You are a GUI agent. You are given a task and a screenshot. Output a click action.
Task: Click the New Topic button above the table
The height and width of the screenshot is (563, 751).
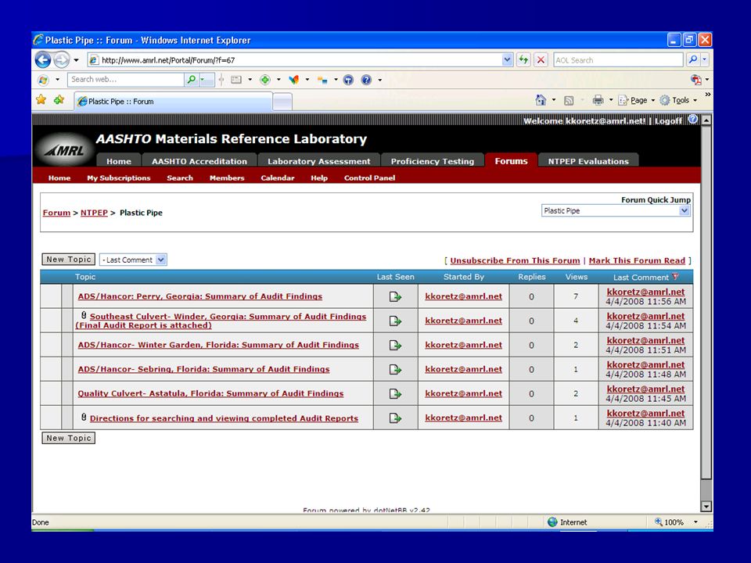69,260
